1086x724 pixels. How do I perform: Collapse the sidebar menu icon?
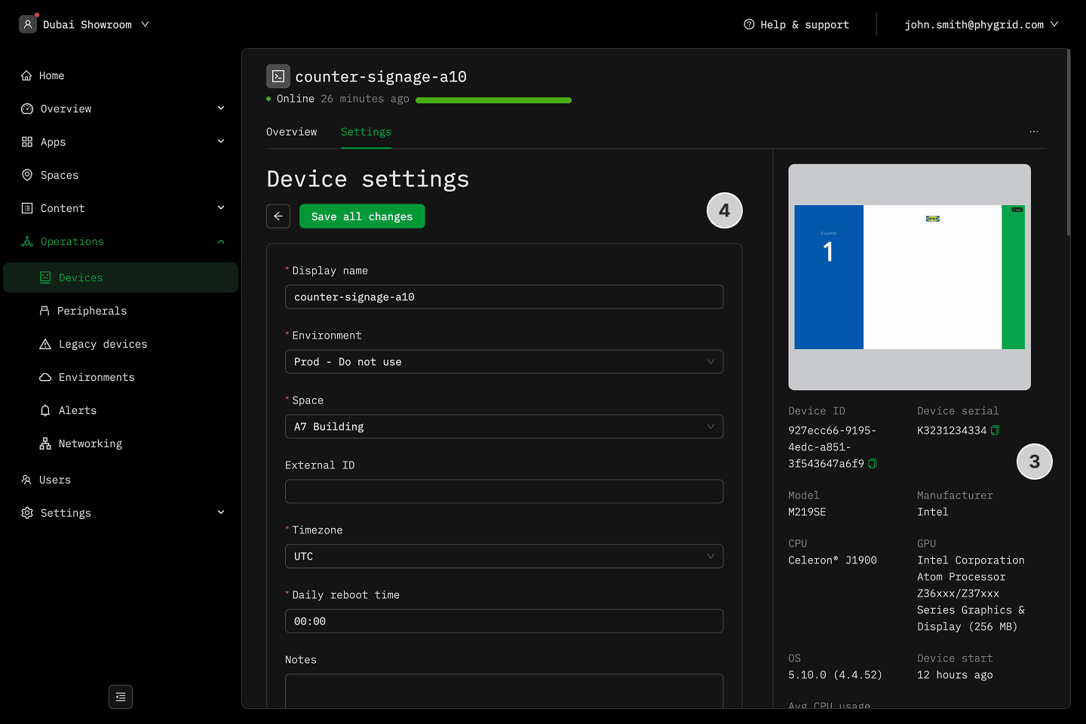(x=121, y=697)
